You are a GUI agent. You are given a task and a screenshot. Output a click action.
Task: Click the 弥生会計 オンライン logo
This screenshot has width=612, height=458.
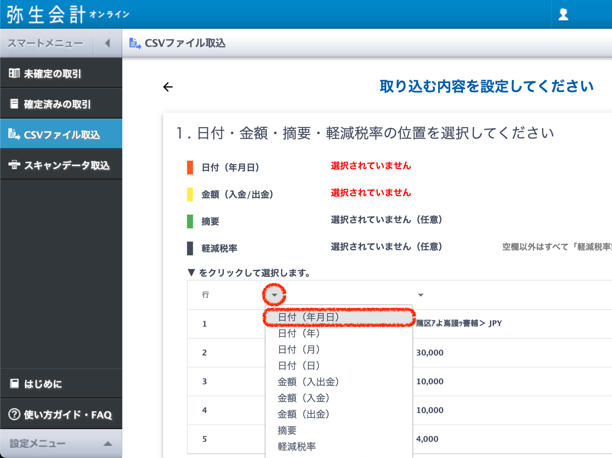(x=68, y=14)
